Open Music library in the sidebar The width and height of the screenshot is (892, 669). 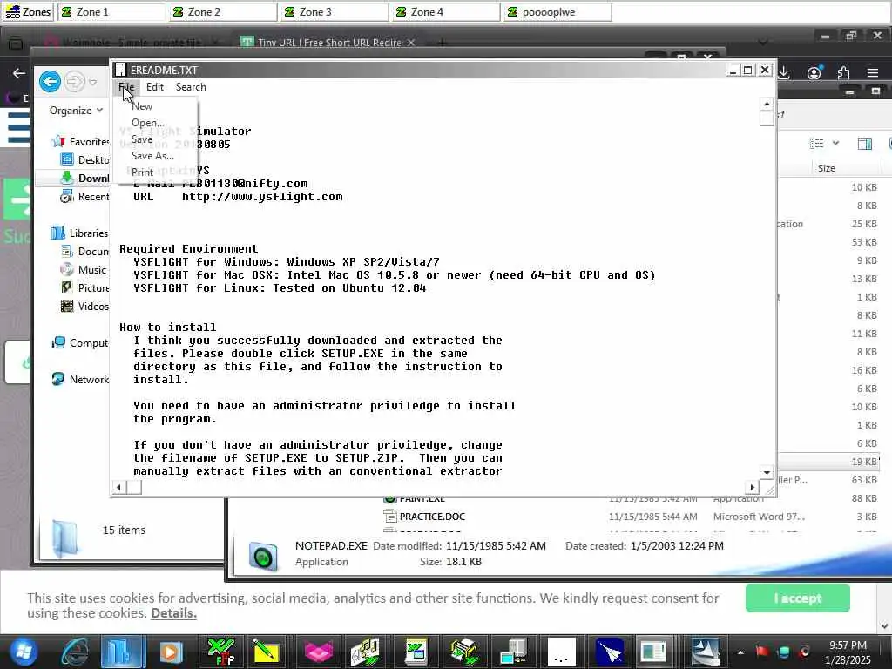click(84, 269)
